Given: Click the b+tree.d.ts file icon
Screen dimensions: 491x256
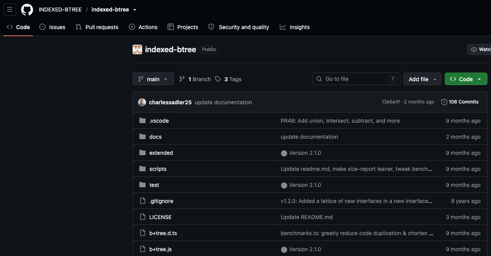Looking at the screenshot, I should tap(142, 233).
